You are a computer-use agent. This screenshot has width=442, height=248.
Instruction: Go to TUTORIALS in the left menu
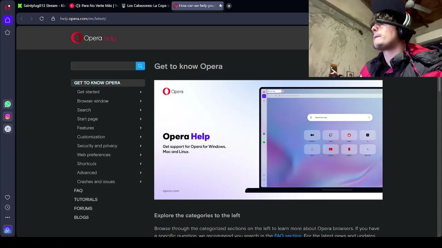coord(86,199)
